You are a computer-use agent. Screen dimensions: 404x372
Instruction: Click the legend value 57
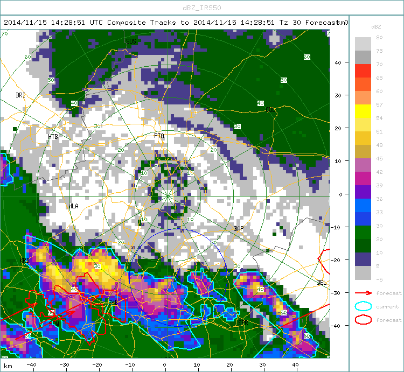point(379,104)
